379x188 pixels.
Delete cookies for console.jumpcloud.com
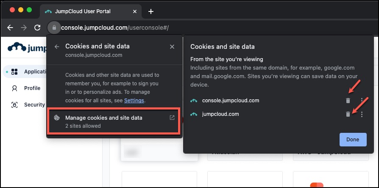coord(348,101)
